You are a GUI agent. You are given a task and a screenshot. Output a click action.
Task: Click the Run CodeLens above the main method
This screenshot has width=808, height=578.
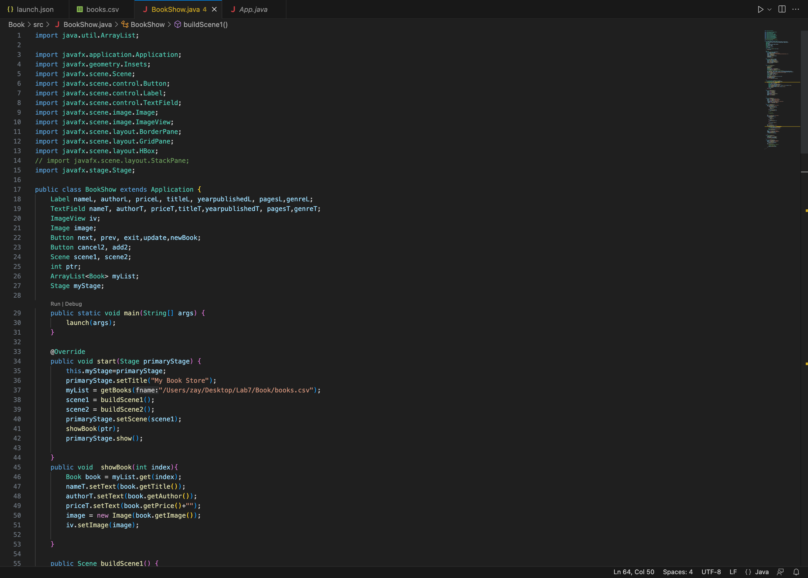56,304
